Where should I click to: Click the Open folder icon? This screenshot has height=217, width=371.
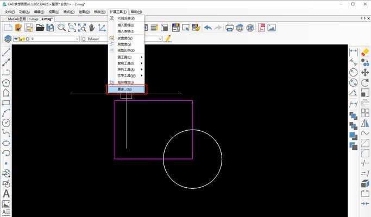40,28
